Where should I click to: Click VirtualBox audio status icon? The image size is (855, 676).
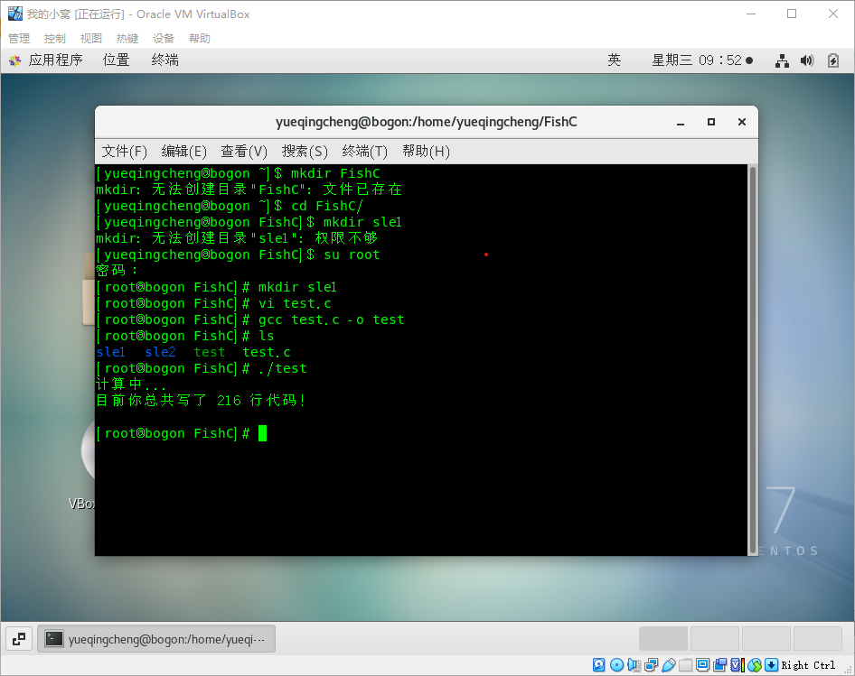tap(634, 665)
